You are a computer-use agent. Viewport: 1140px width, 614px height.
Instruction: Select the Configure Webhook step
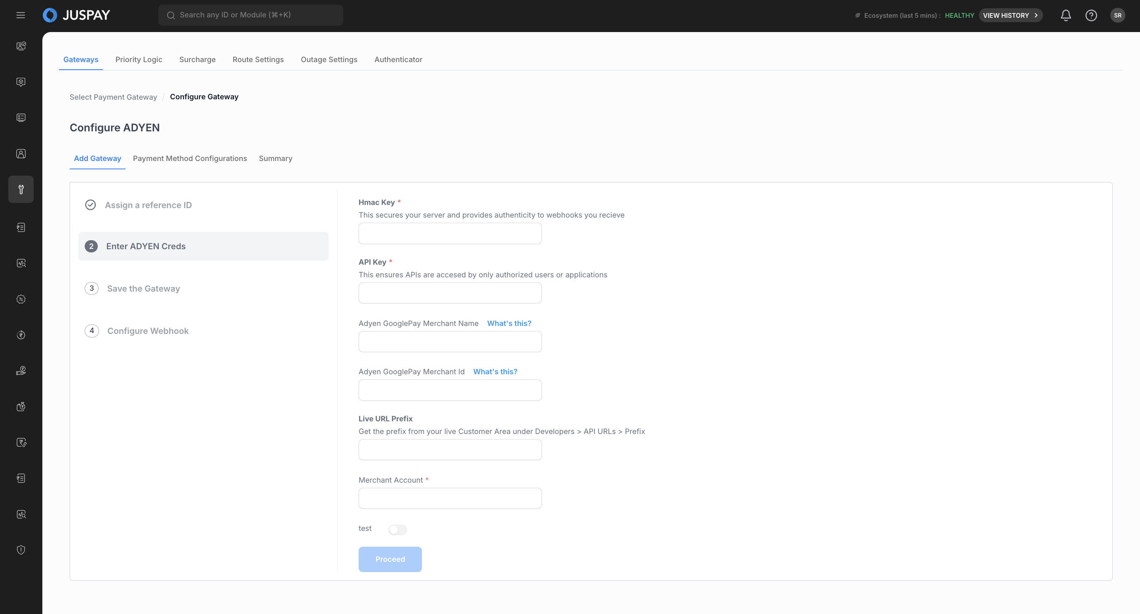[x=148, y=331]
